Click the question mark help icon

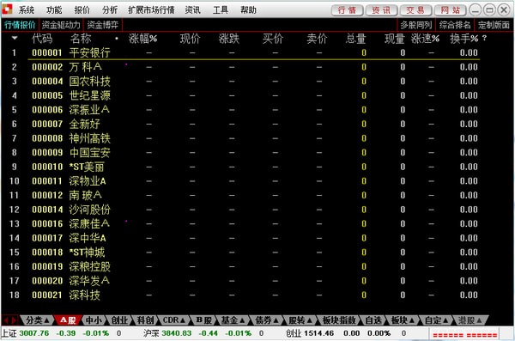tap(484, 39)
